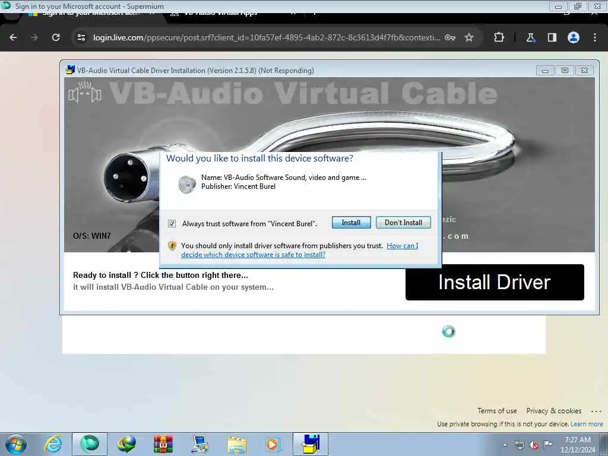This screenshot has height=456, width=608.
Task: Open the browser profile avatar
Action: click(x=574, y=37)
